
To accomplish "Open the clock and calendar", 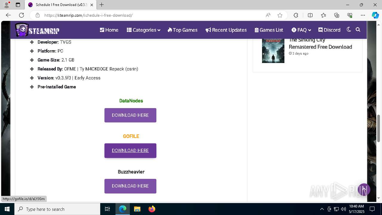I will pos(356,209).
